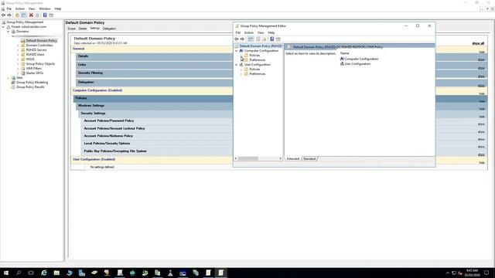495x278 pixels.
Task: Click the last icon in Editor toolbar
Action: (278, 39)
